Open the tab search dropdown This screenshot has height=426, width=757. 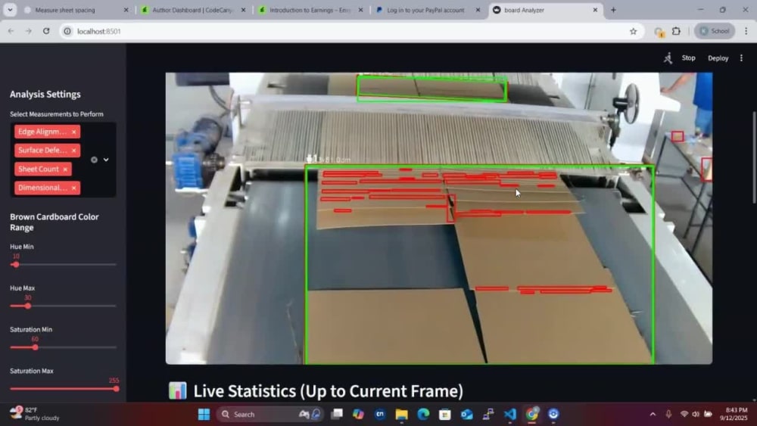coord(10,10)
